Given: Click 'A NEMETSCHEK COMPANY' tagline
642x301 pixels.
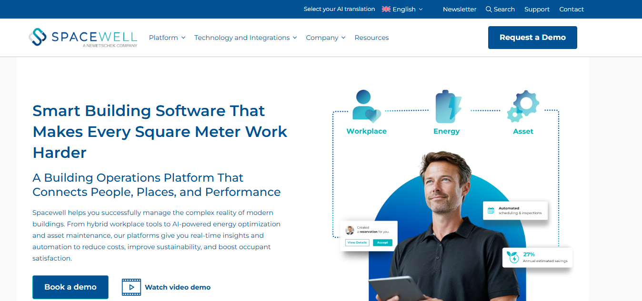Looking at the screenshot, I should coord(110,46).
